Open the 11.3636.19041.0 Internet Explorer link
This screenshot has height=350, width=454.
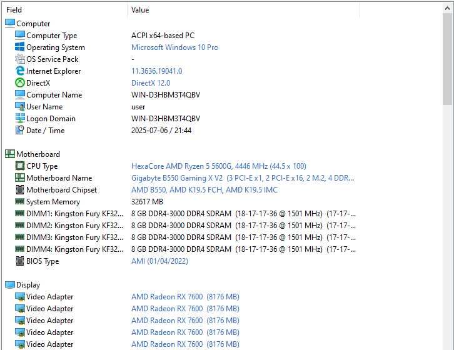(x=156, y=71)
